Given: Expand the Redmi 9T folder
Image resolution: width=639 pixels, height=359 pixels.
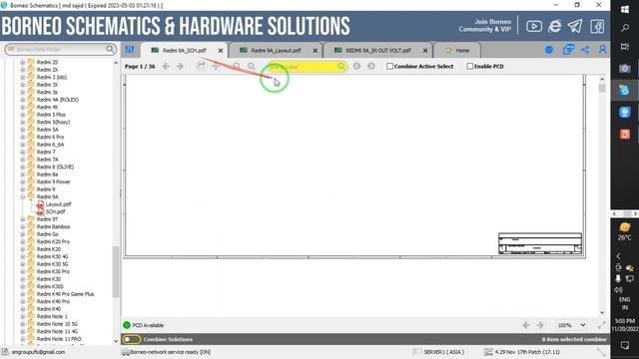Looking at the screenshot, I should point(23,219).
